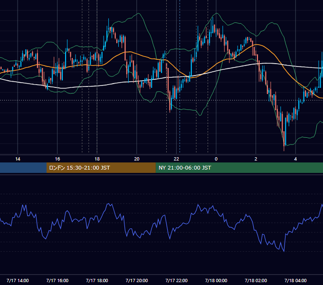Click the ロンドン 15:30-21:00 JST session bar
The width and height of the screenshot is (323, 285).
(x=101, y=168)
